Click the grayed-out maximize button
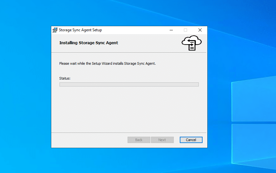Viewport: 276px width, 173px height. coord(185,30)
